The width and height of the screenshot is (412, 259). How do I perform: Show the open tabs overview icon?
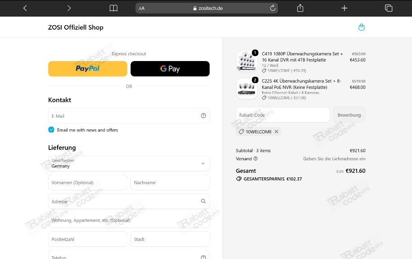point(389,8)
